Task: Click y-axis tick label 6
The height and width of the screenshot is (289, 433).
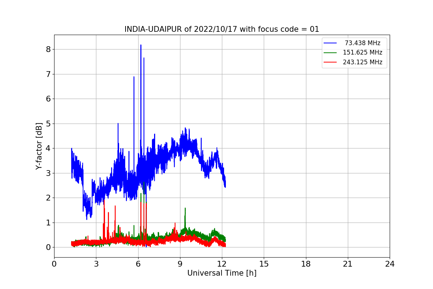Action: tap(48, 99)
